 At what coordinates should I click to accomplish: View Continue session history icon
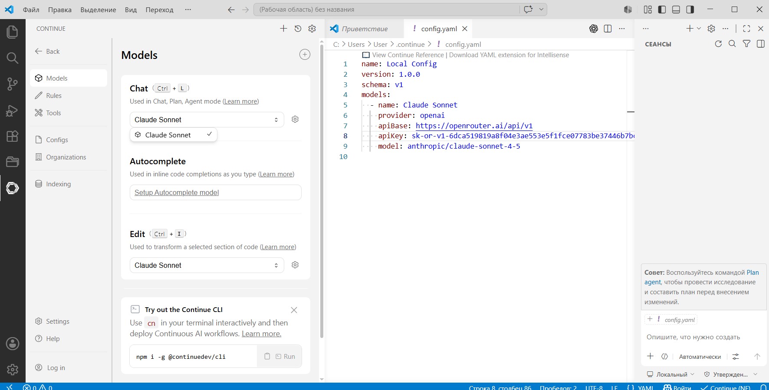click(298, 29)
